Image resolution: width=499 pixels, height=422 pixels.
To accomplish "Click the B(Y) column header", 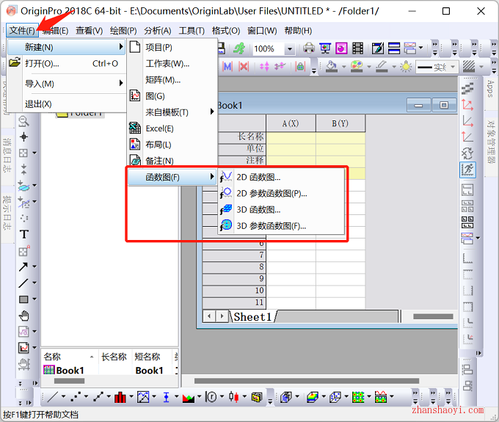I will pos(340,123).
